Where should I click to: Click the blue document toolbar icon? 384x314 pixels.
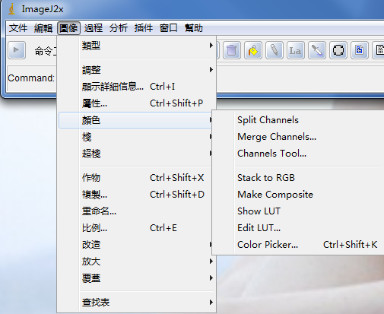[360, 50]
